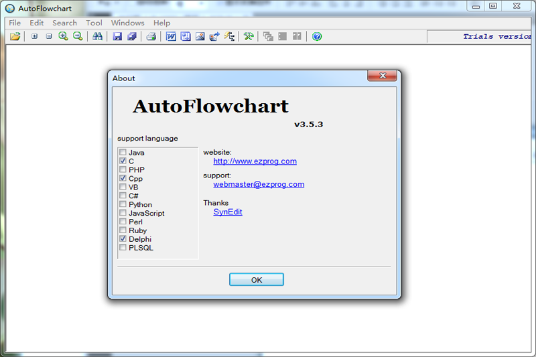Export flowchart as image icon

(200, 36)
